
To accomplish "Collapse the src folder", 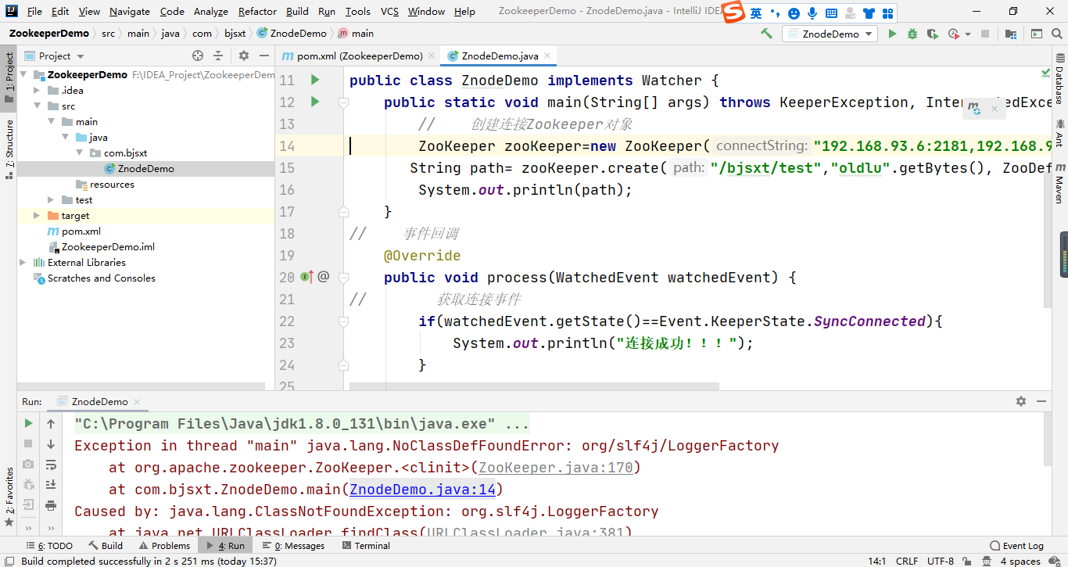I will pos(37,106).
